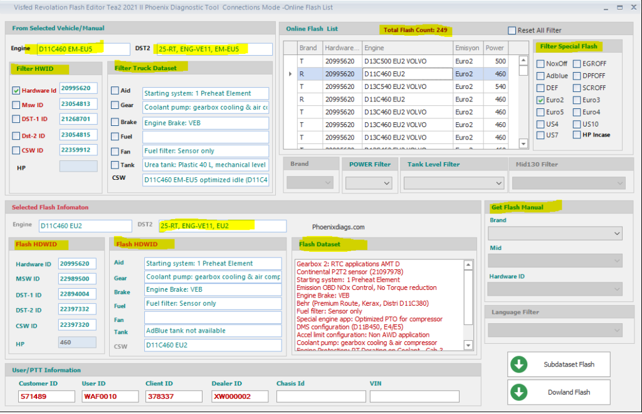Viewport: 642px width, 414px height.
Task: Open the Language Filter dropdown
Action: [x=555, y=330]
